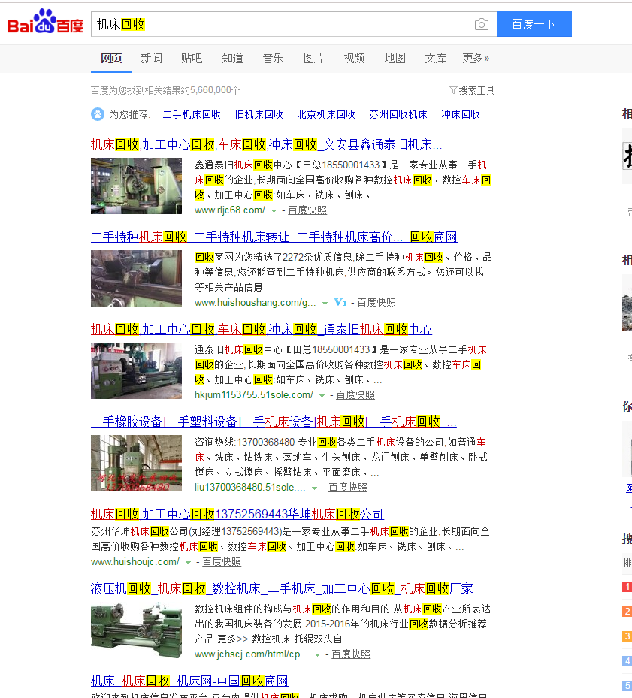Expand the dropdown arrow beside www.huishoujc.com
The height and width of the screenshot is (698, 632).
coord(189,563)
